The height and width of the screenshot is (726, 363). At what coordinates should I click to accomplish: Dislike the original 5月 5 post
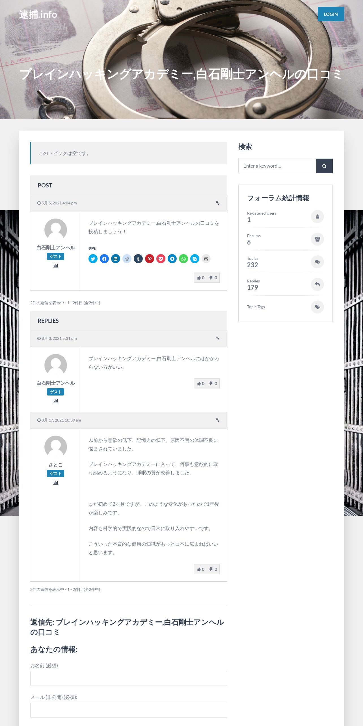(213, 278)
